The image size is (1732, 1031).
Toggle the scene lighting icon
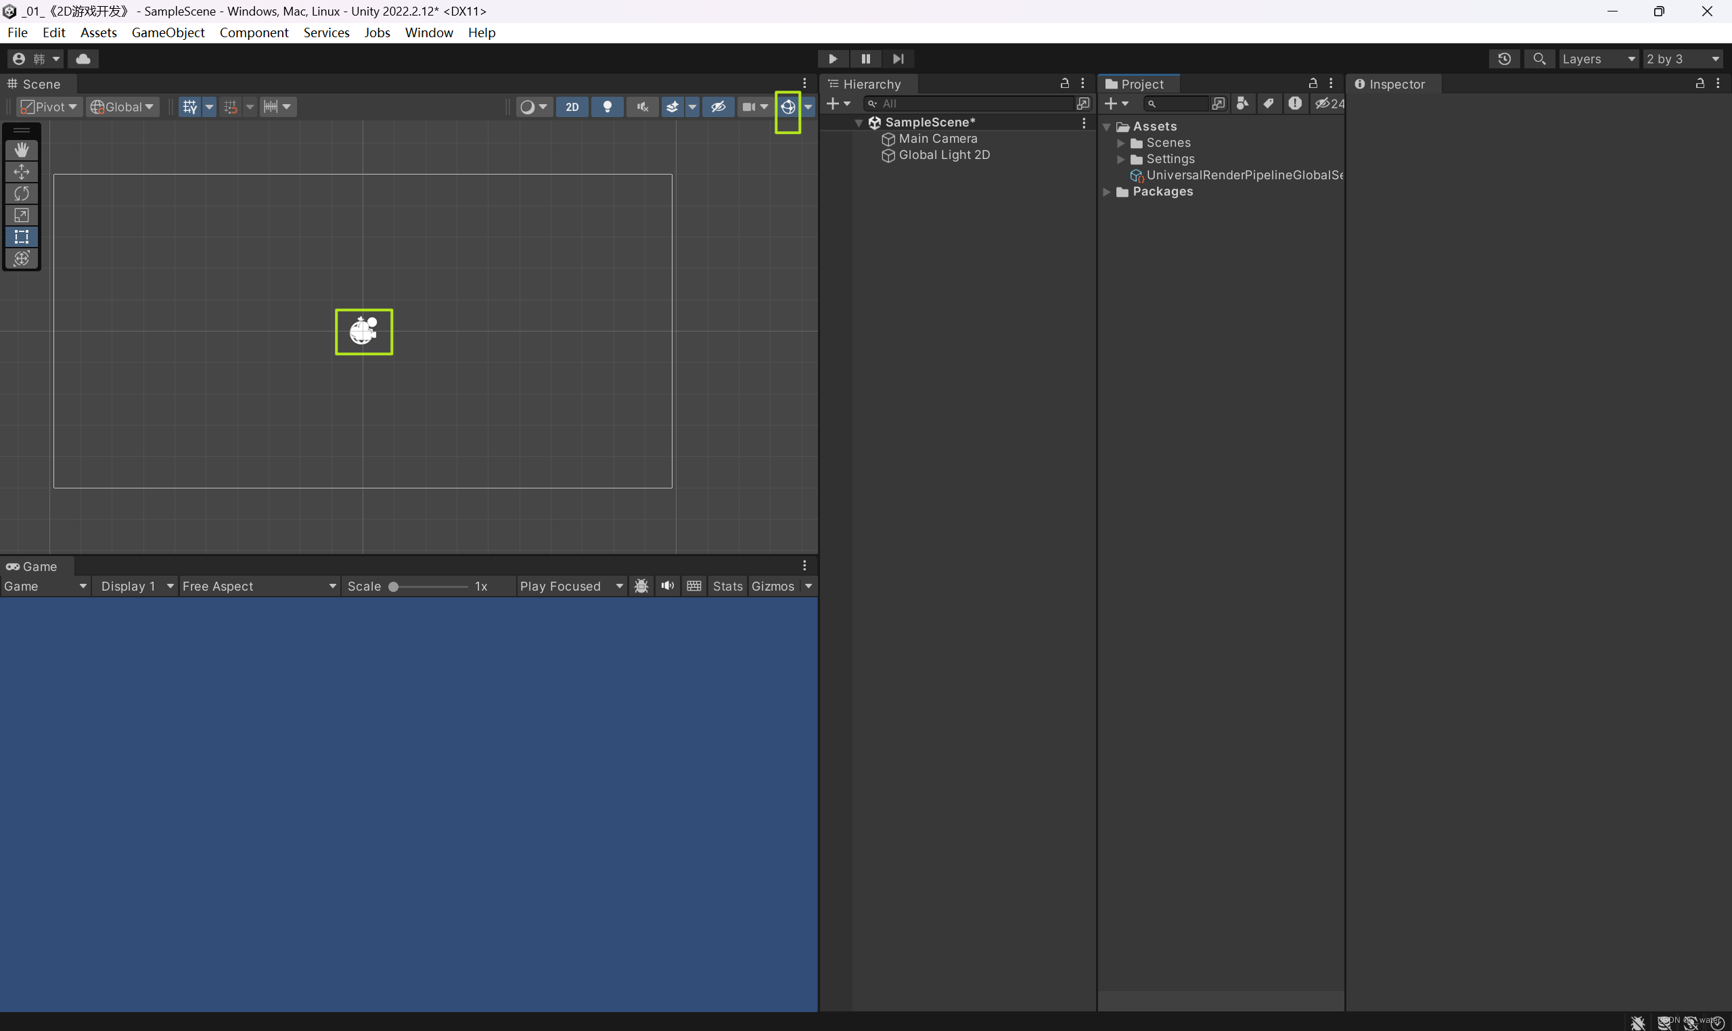606,106
